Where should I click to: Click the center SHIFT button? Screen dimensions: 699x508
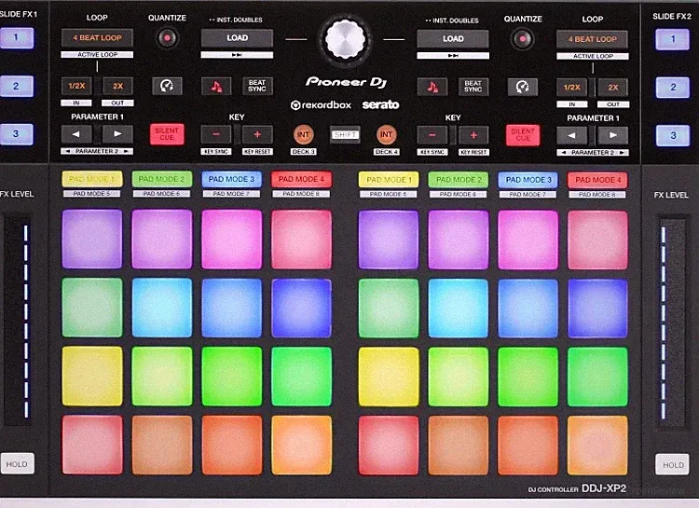pos(345,135)
